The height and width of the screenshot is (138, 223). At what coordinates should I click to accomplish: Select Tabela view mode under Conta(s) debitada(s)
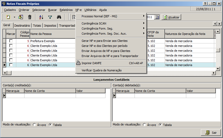(160, 125)
